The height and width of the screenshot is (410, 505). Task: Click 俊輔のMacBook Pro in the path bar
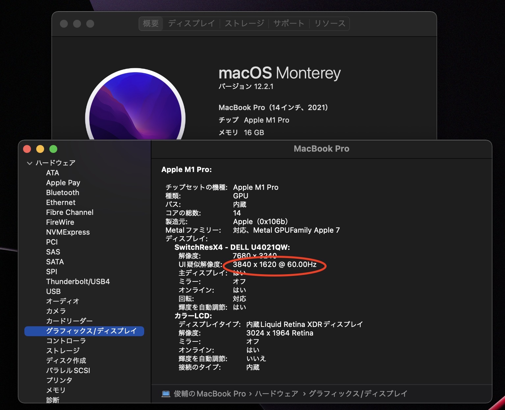tap(210, 394)
